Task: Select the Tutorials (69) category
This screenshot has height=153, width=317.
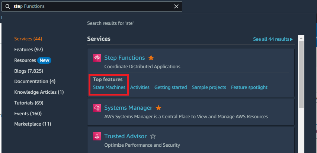Action: pos(29,103)
